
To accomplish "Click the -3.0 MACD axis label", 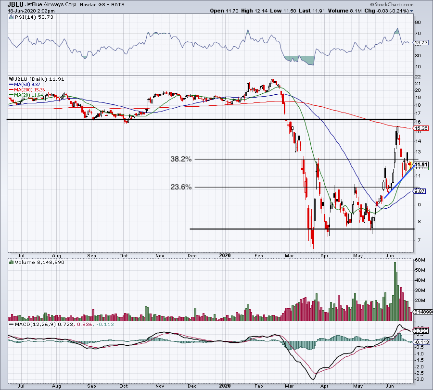I will (x=419, y=379).
